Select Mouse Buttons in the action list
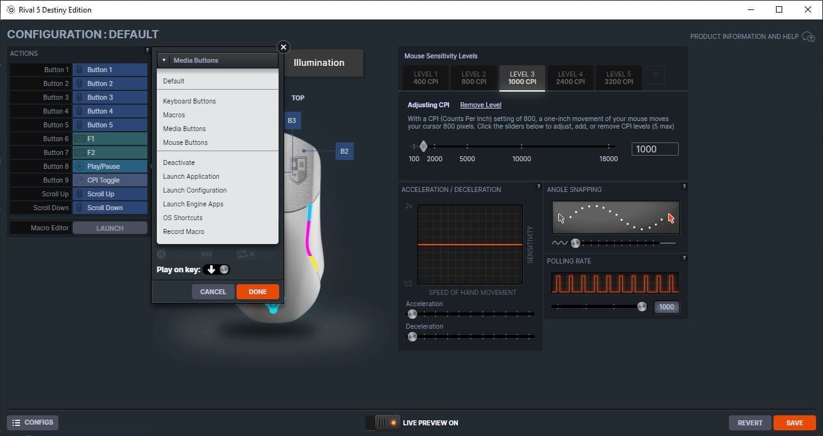823x436 pixels. tap(218, 142)
